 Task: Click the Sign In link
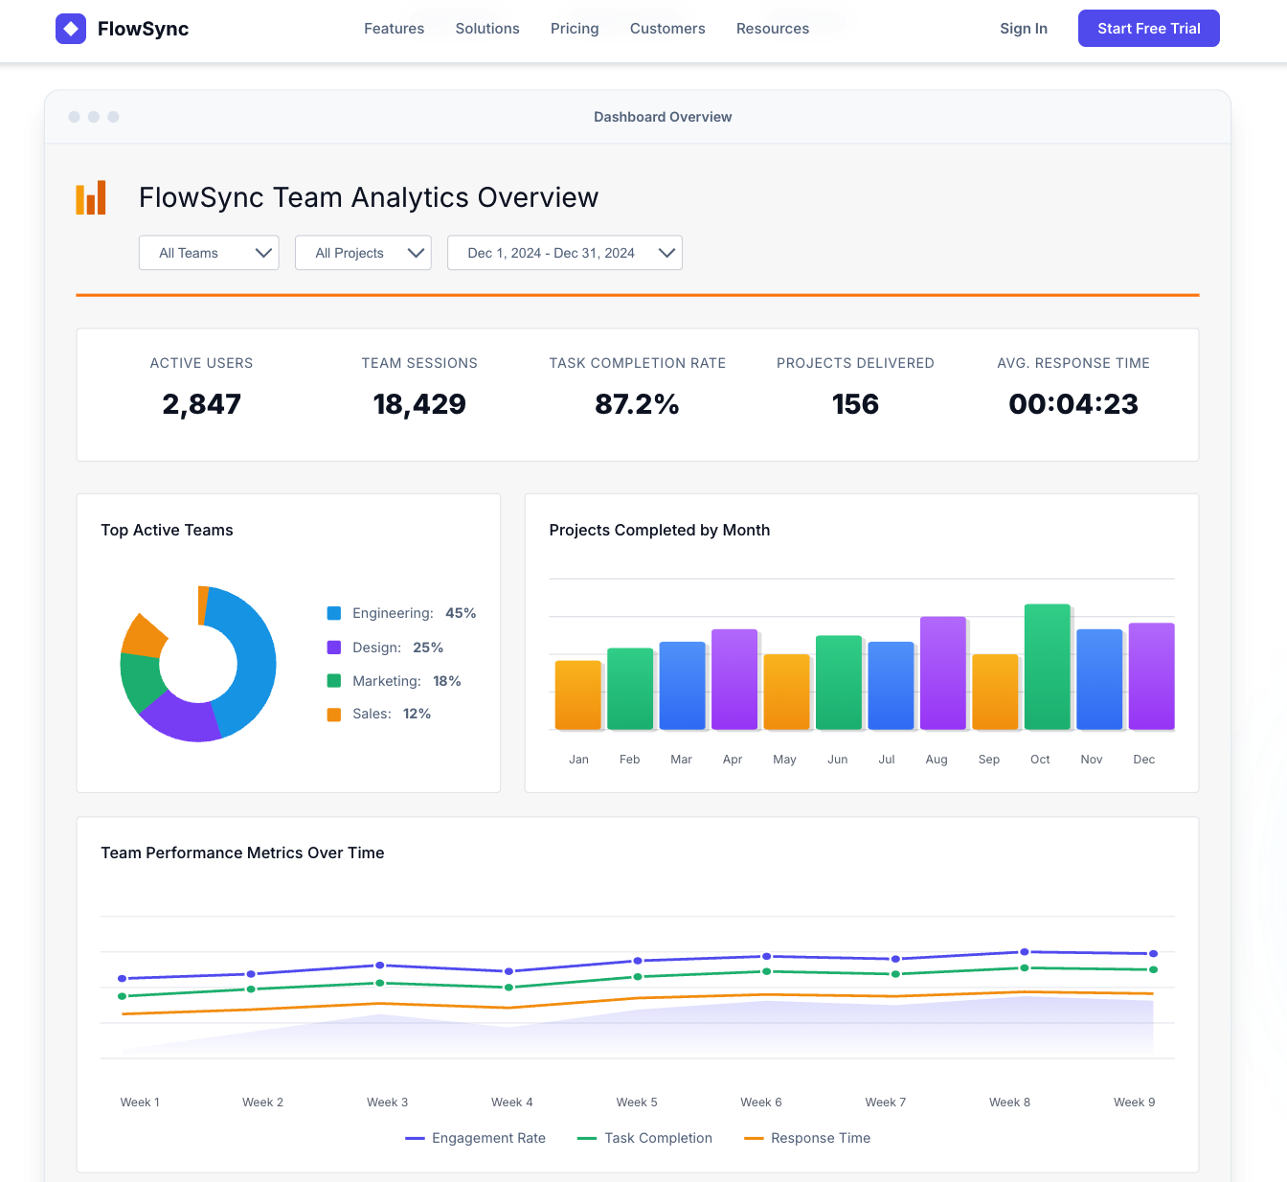click(x=1024, y=29)
